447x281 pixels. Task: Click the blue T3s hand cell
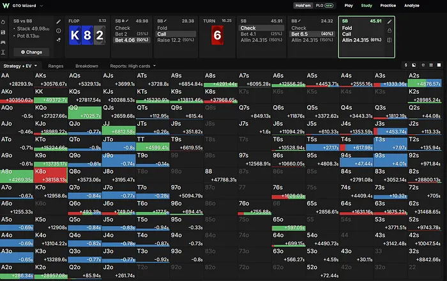(390, 143)
